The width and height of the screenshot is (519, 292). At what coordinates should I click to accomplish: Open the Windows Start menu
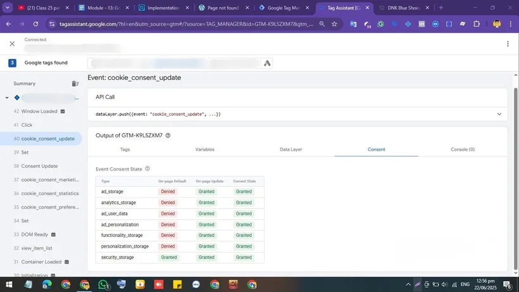pyautogui.click(x=9, y=284)
